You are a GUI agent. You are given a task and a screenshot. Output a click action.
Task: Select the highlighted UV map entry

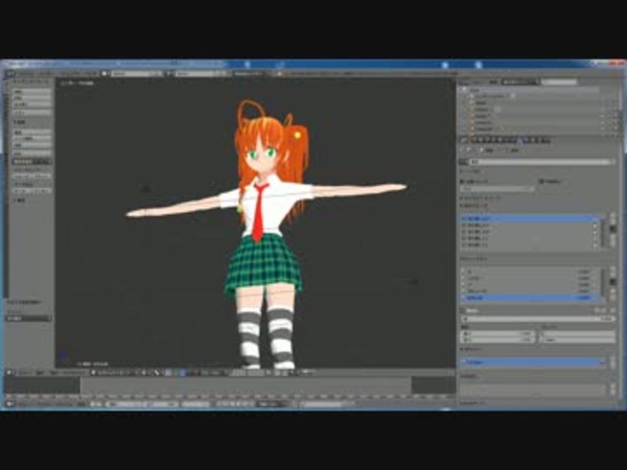[533, 362]
